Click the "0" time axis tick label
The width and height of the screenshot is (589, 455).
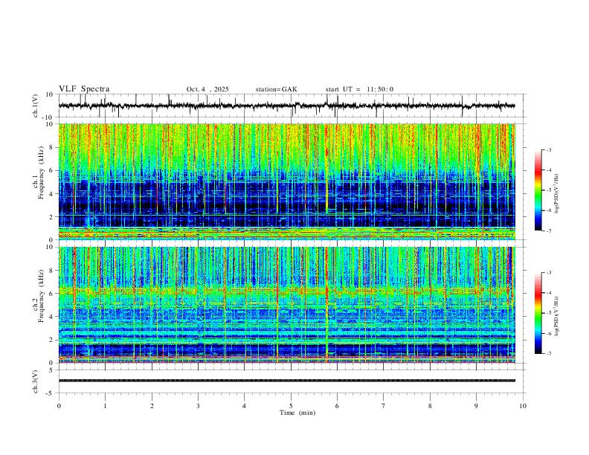[59, 406]
